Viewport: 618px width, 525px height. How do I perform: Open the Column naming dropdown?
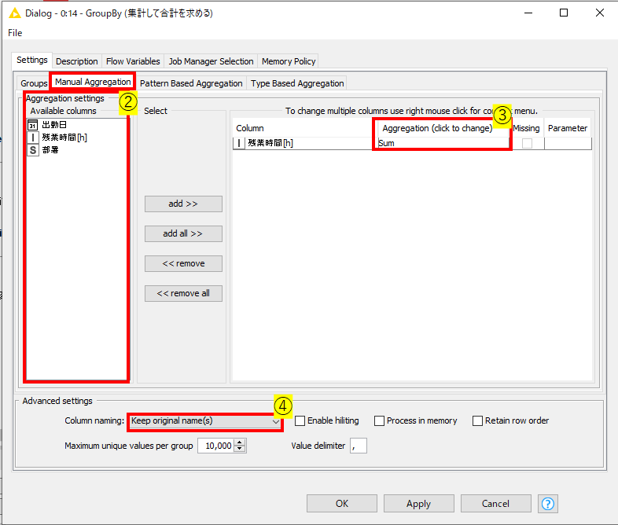pos(205,421)
